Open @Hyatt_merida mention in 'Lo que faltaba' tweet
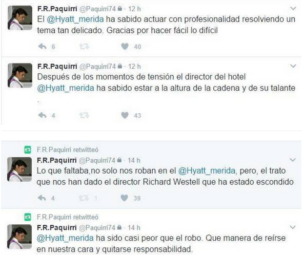The image size is (305, 255). click(x=207, y=171)
